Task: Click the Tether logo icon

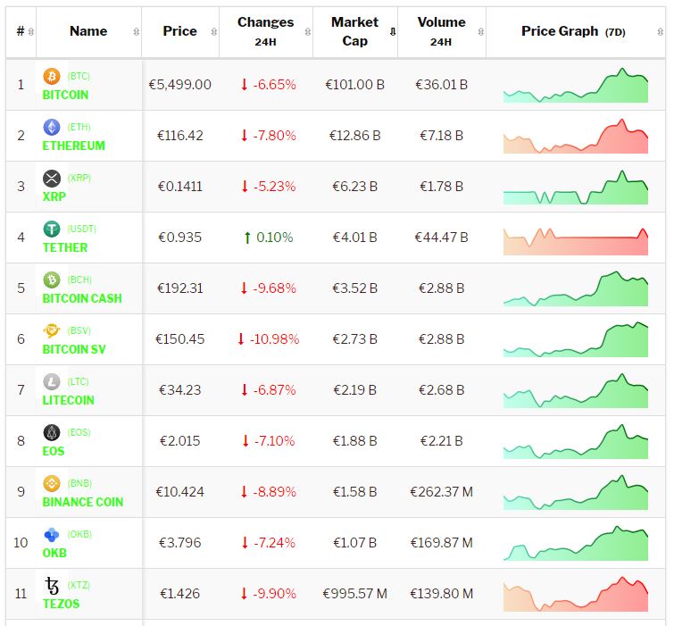Action: pyautogui.click(x=52, y=230)
